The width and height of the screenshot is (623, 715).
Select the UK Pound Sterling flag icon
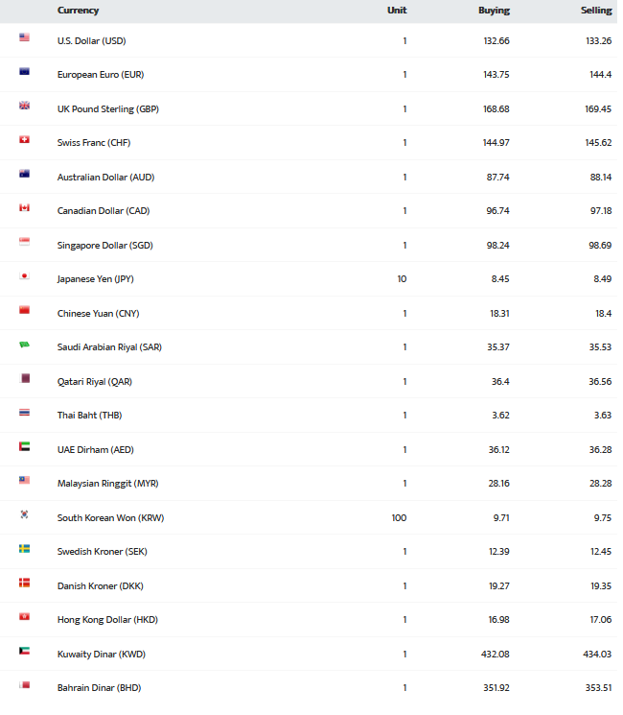25,106
